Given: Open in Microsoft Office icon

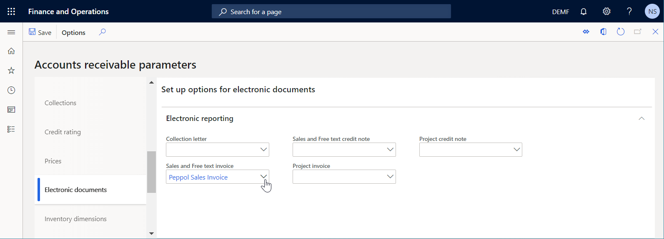Looking at the screenshot, I should pyautogui.click(x=603, y=32).
